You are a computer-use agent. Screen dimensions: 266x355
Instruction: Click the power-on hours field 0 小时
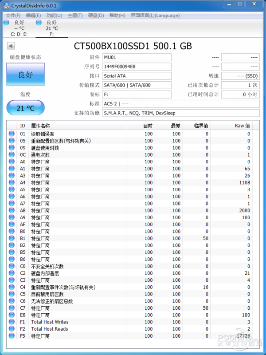point(240,95)
